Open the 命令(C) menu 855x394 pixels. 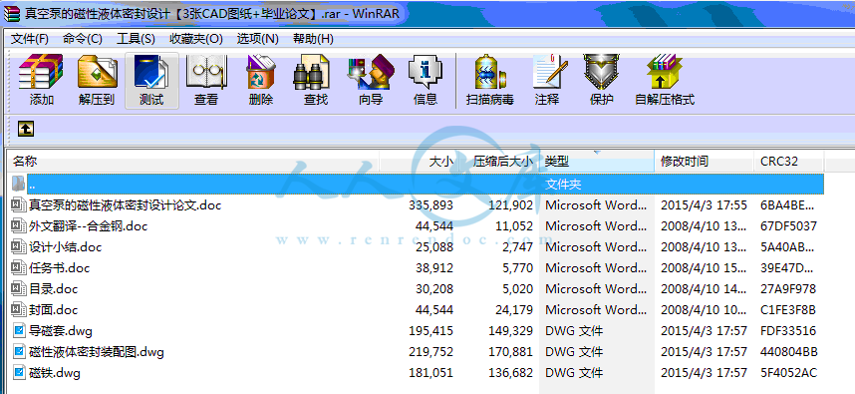click(83, 39)
